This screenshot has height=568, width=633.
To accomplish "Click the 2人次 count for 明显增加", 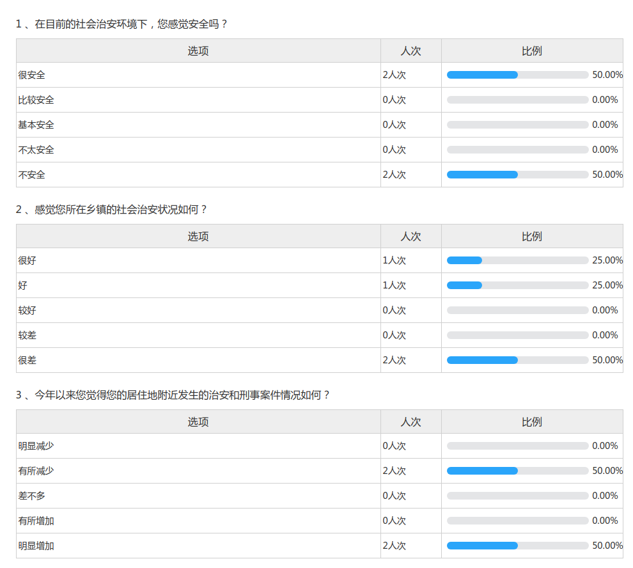I will [x=395, y=546].
